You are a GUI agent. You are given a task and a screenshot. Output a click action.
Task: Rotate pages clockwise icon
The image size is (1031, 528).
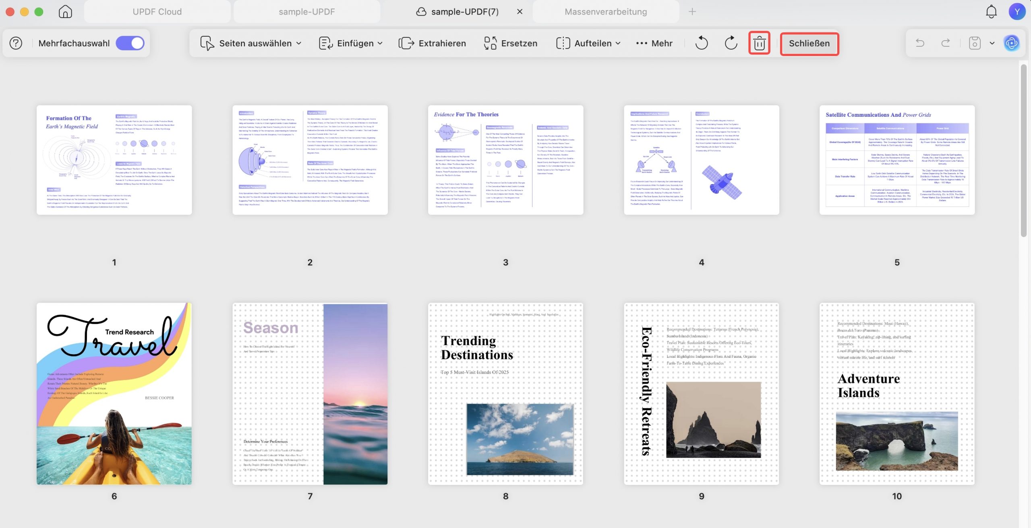[x=731, y=43]
